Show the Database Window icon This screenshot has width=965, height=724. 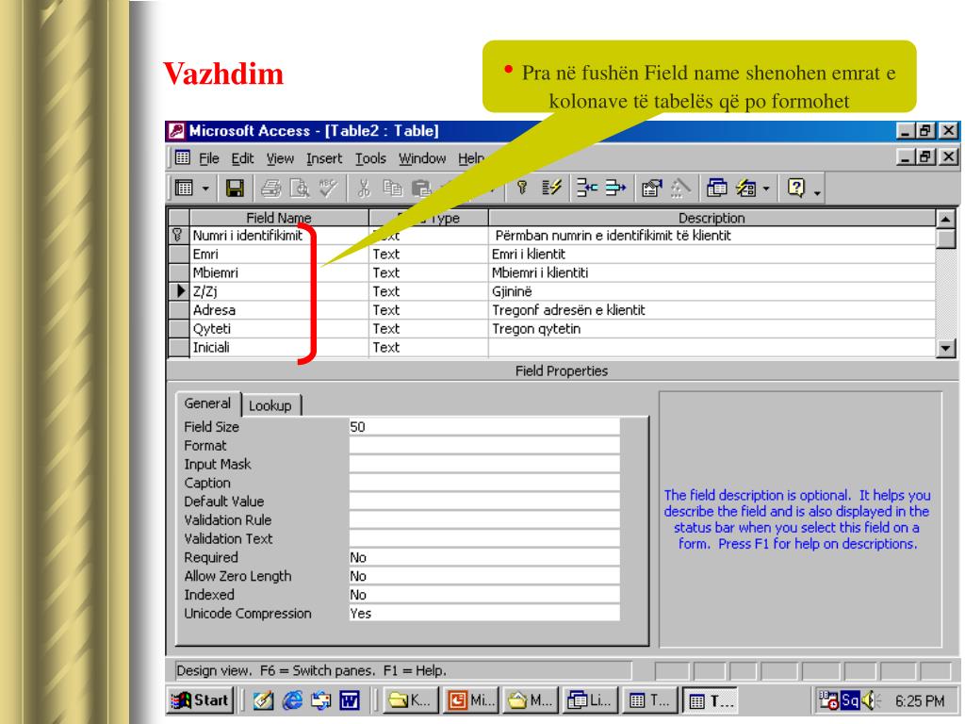click(x=716, y=188)
